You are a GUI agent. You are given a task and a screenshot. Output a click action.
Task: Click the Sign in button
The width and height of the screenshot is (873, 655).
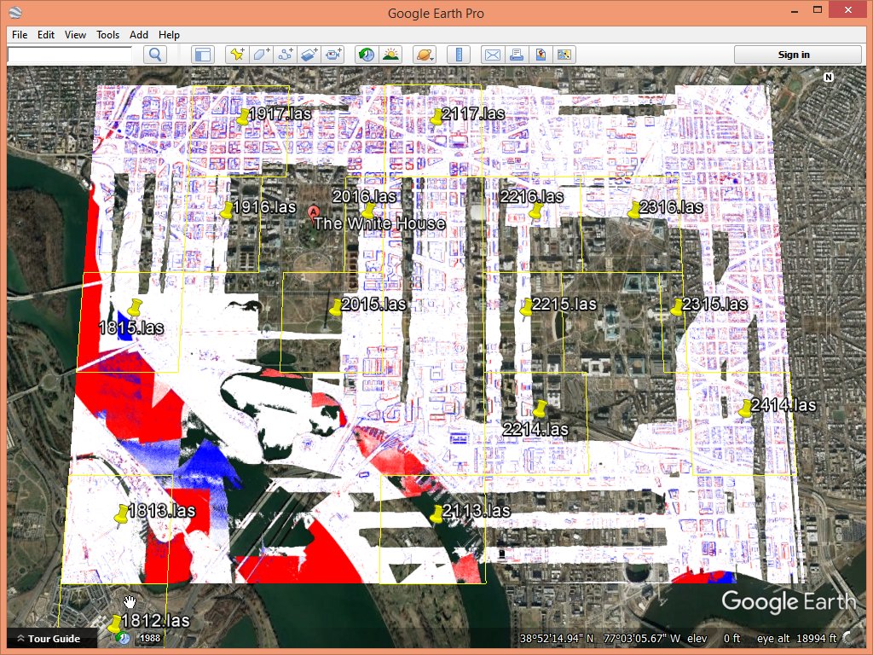pyautogui.click(x=794, y=55)
